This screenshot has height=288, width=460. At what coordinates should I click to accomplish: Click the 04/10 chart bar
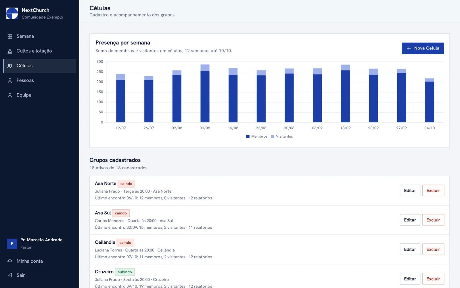(430, 100)
